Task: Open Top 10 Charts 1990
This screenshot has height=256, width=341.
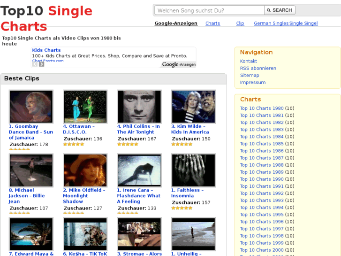Action: click(x=262, y=179)
